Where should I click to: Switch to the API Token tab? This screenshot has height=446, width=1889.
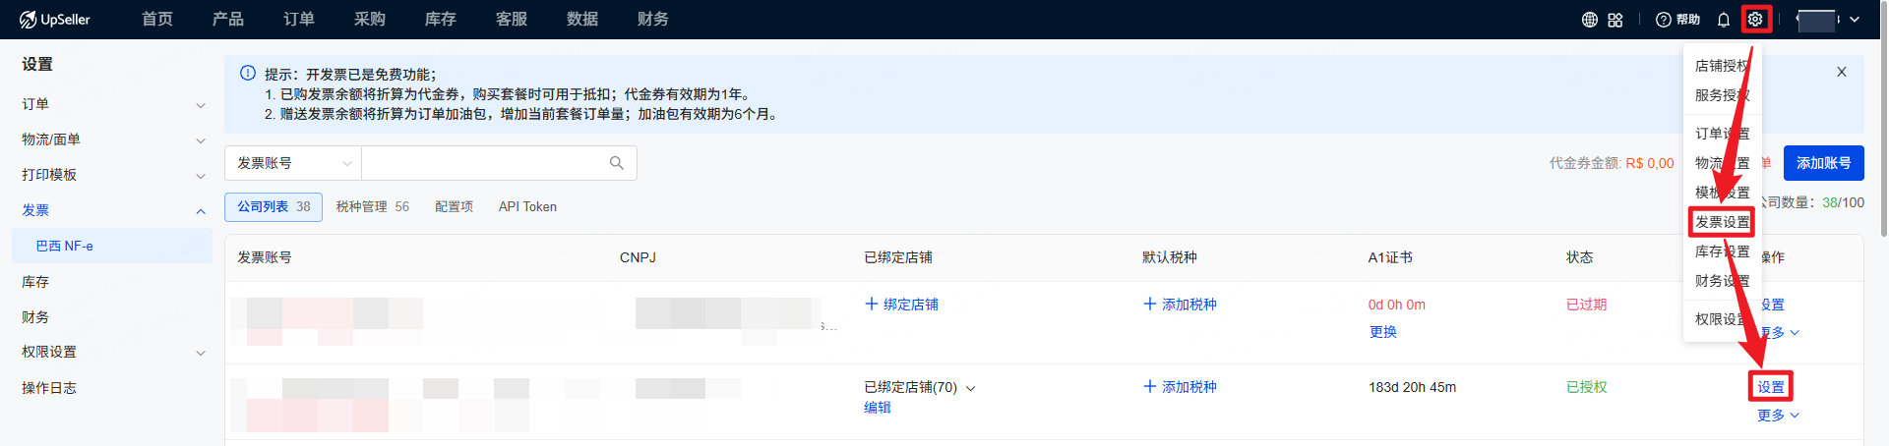pos(527,207)
